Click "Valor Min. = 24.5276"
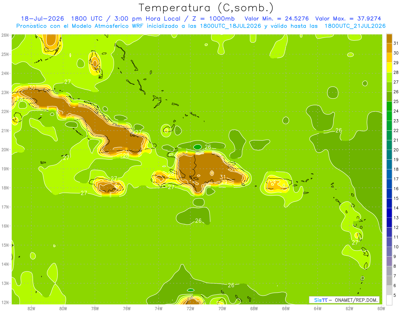 [x=276, y=19]
